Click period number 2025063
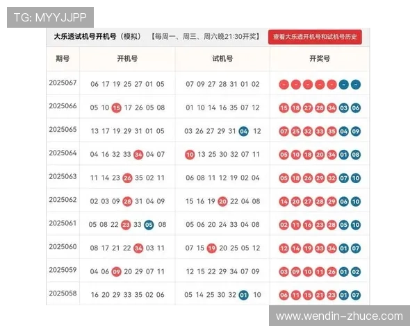This screenshot has width=417, height=333. click(63, 176)
